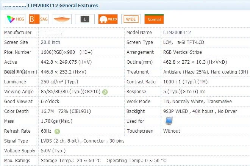Click the Response label

136,92
